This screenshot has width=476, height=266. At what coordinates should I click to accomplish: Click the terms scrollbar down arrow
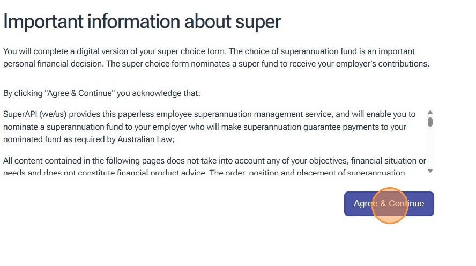(430, 171)
